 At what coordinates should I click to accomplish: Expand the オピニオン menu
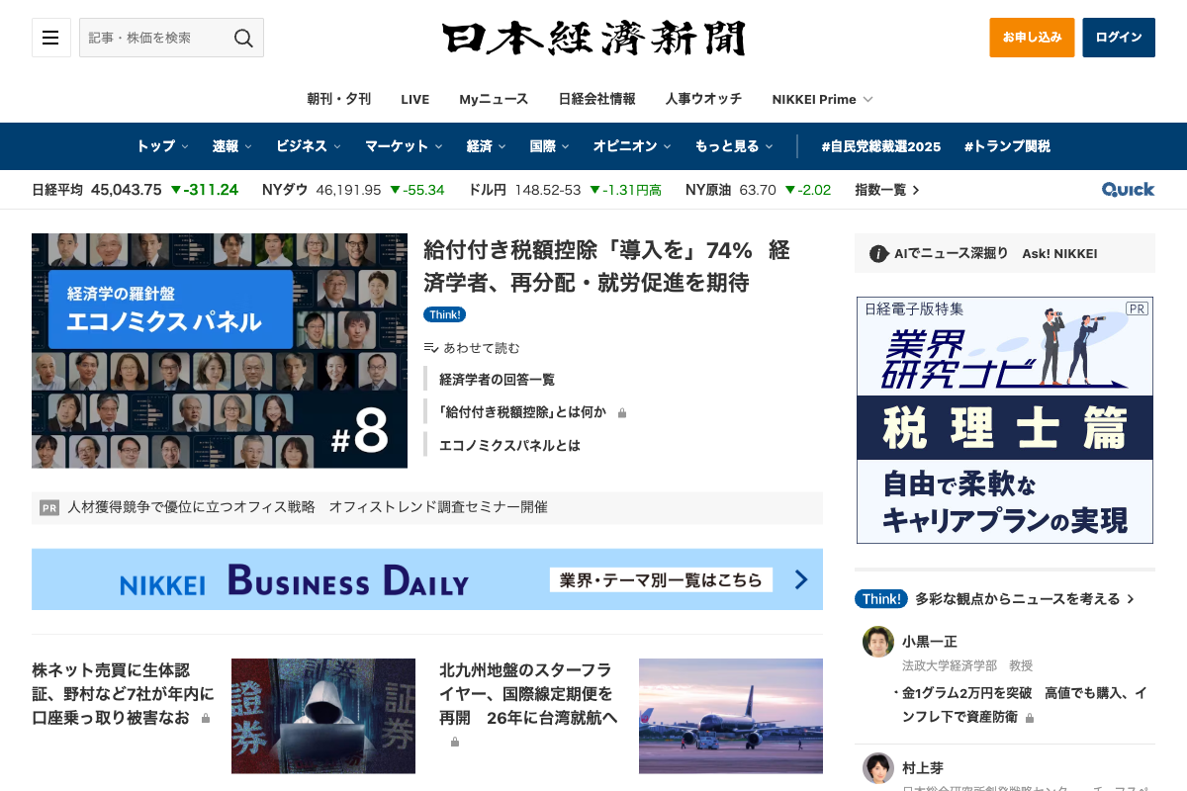click(632, 146)
